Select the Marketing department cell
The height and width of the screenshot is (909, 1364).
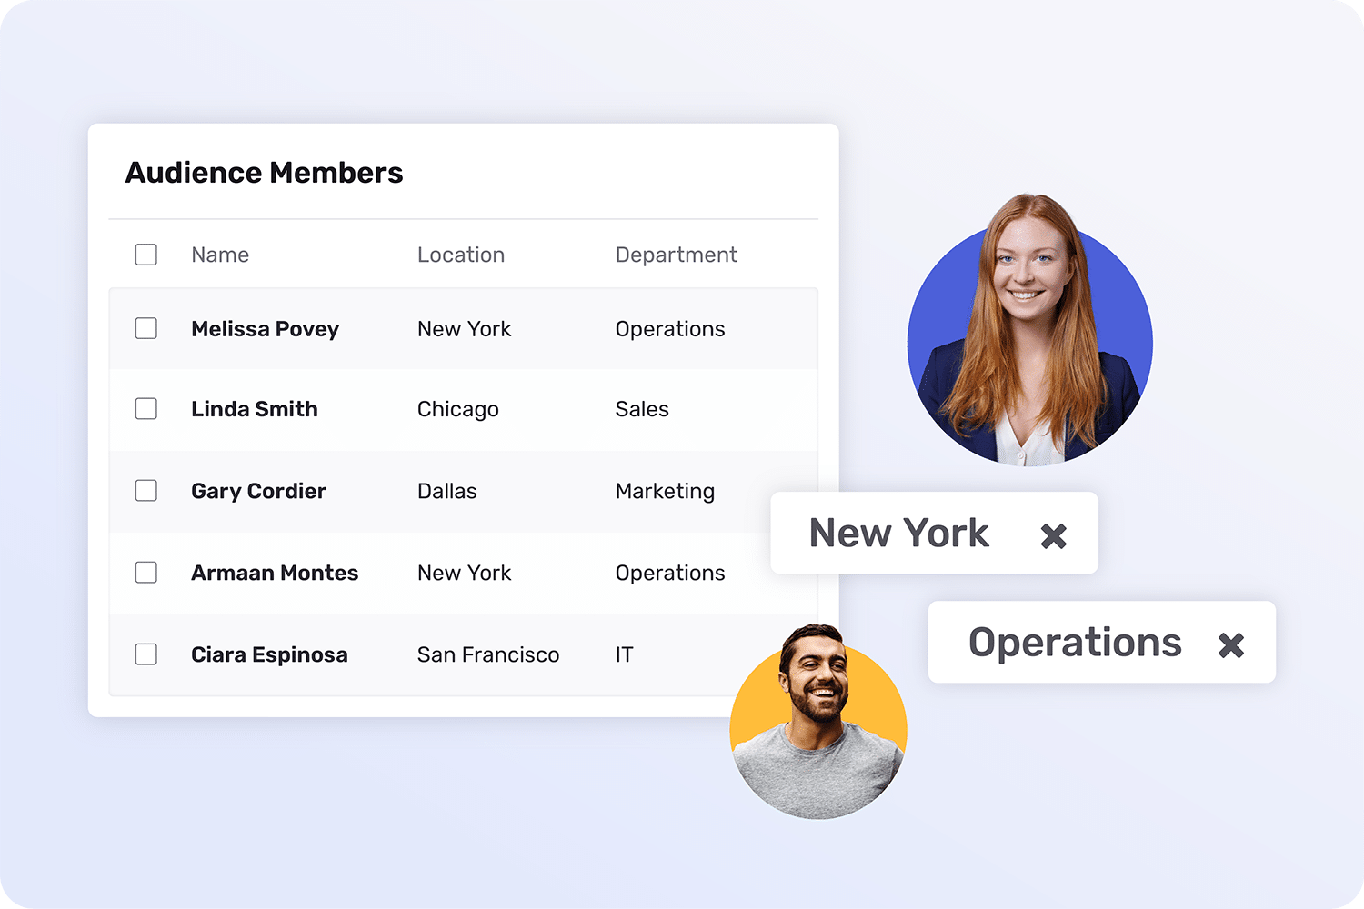pos(665,492)
